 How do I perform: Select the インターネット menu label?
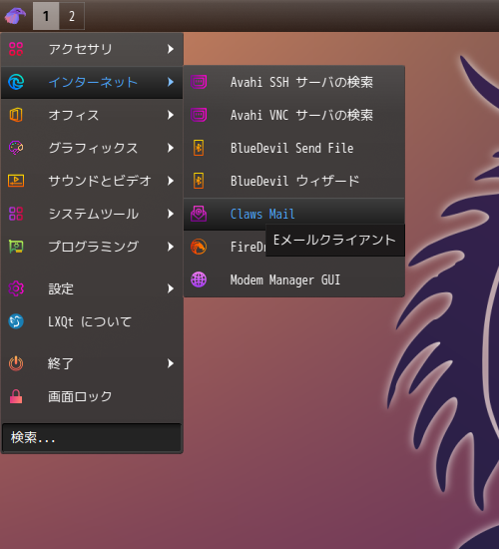[x=93, y=82]
